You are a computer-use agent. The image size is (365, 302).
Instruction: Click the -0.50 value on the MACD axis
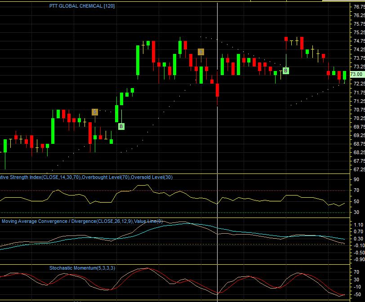pyautogui.click(x=359, y=253)
